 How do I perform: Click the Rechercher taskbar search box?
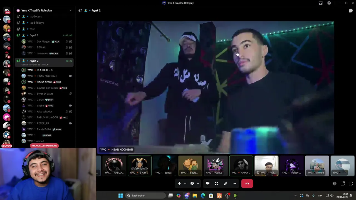[x=145, y=196]
